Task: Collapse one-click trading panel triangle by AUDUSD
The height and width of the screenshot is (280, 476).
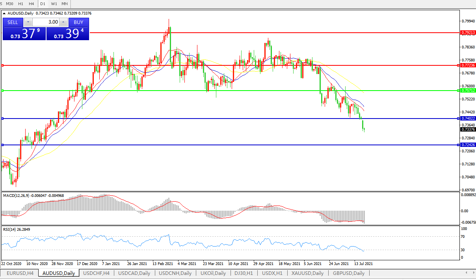Action: [x=4, y=13]
